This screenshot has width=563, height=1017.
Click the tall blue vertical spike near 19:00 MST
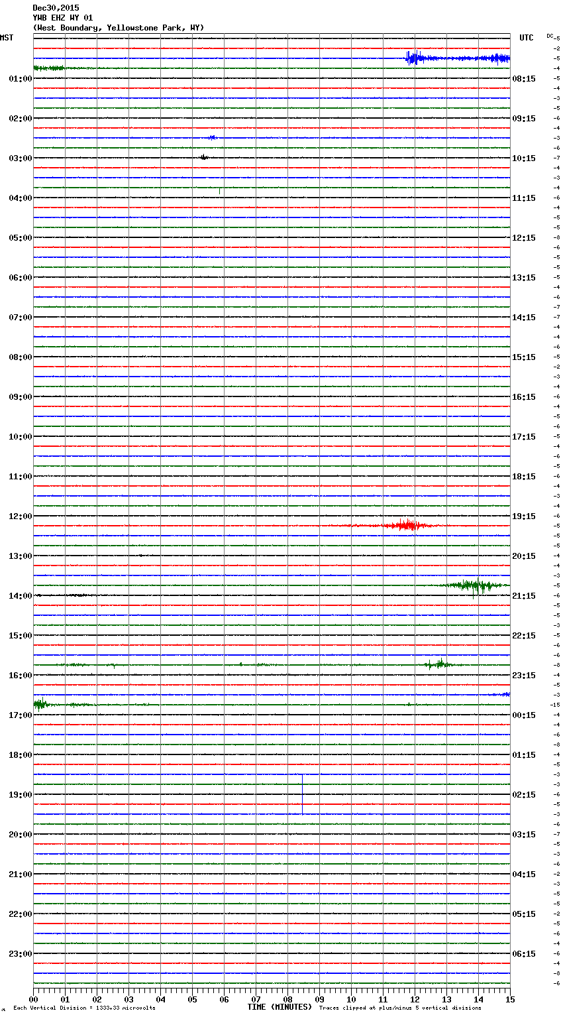[303, 794]
